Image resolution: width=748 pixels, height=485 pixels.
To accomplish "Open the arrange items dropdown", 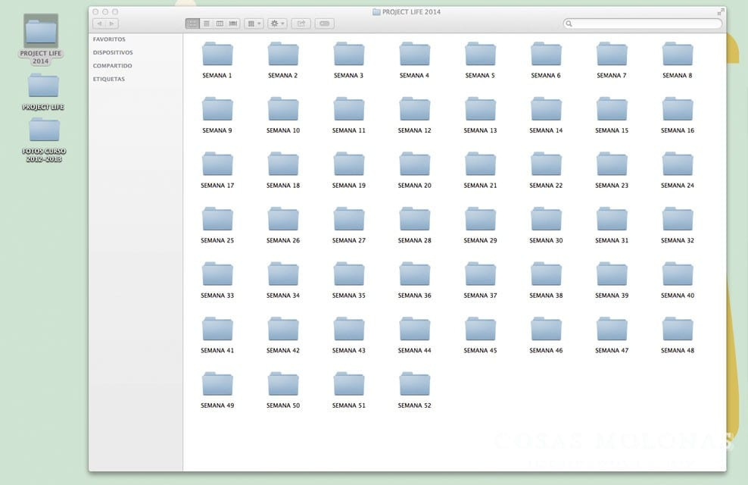I will 254,23.
